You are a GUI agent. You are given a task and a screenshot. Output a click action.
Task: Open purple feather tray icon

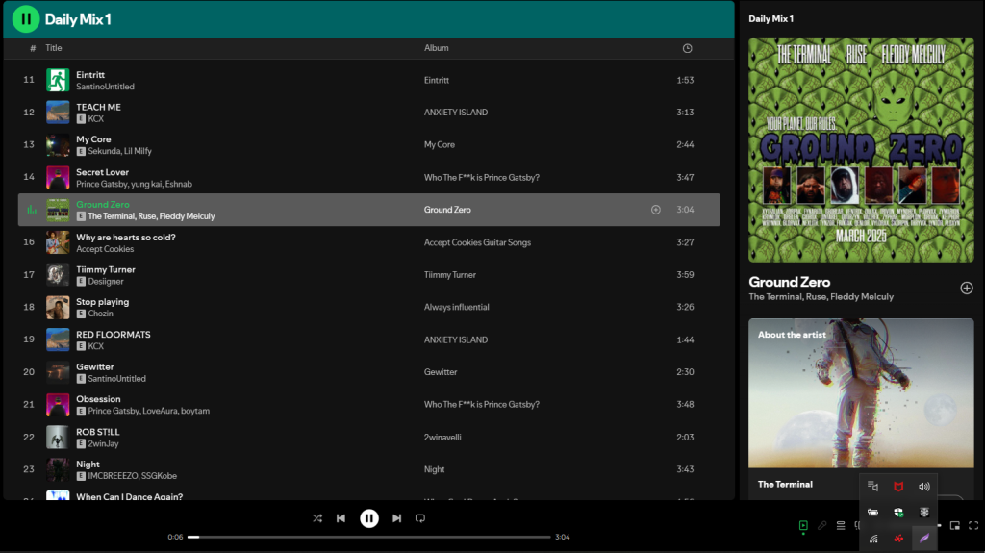(x=924, y=538)
